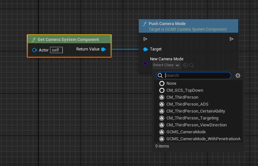Click the browse-to-asset magnifier icon
This screenshot has width=258, height=166.
[x=192, y=65]
